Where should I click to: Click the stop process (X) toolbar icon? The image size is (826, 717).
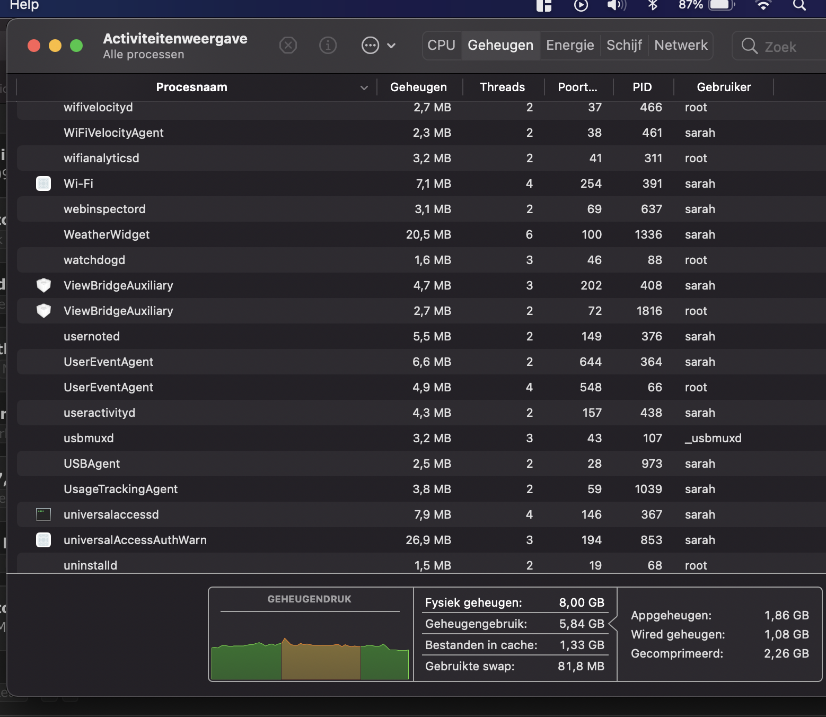point(288,46)
